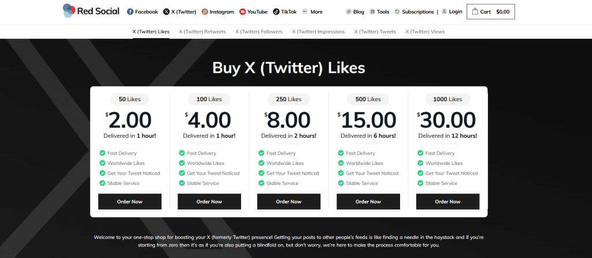592x258 pixels.
Task: Select the 500 Likes package label
Action: coord(368,99)
